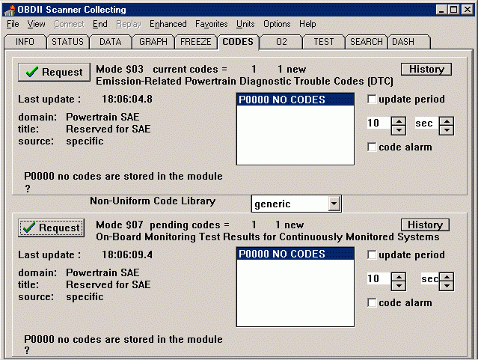Click the End menu item

(x=100, y=24)
